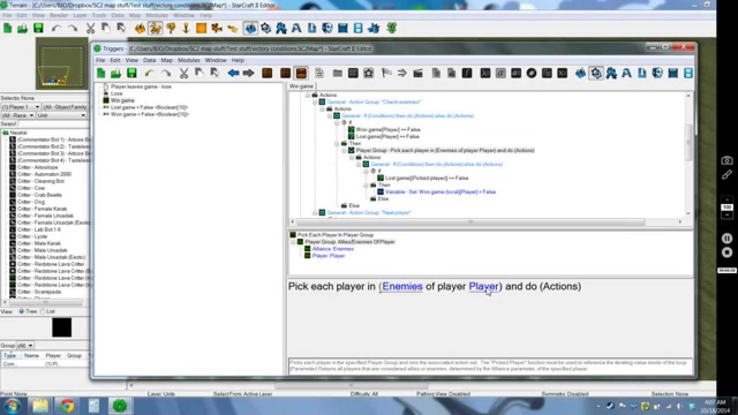Open the Group (All) dropdown

(25, 345)
